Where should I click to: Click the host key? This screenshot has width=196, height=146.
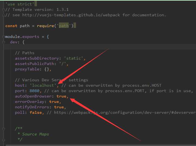(x=20, y=85)
